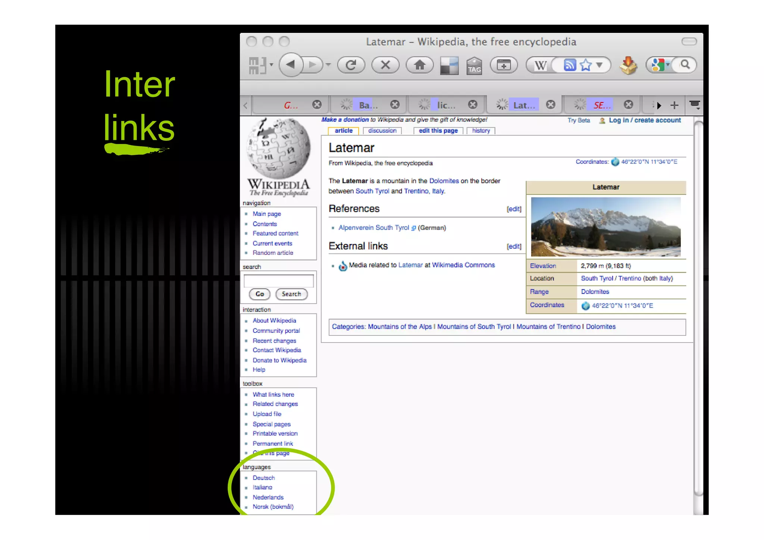The width and height of the screenshot is (764, 540).
Task: Open the edit this page tab
Action: click(438, 131)
